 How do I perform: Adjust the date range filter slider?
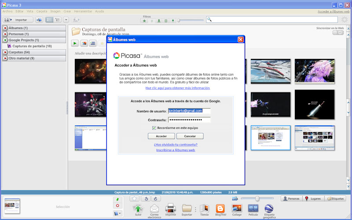coord(179,20)
